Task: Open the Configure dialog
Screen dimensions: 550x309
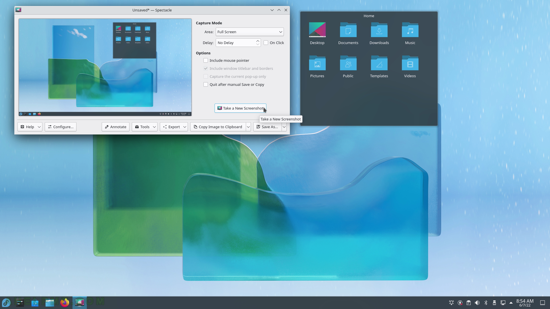Action: [x=60, y=127]
